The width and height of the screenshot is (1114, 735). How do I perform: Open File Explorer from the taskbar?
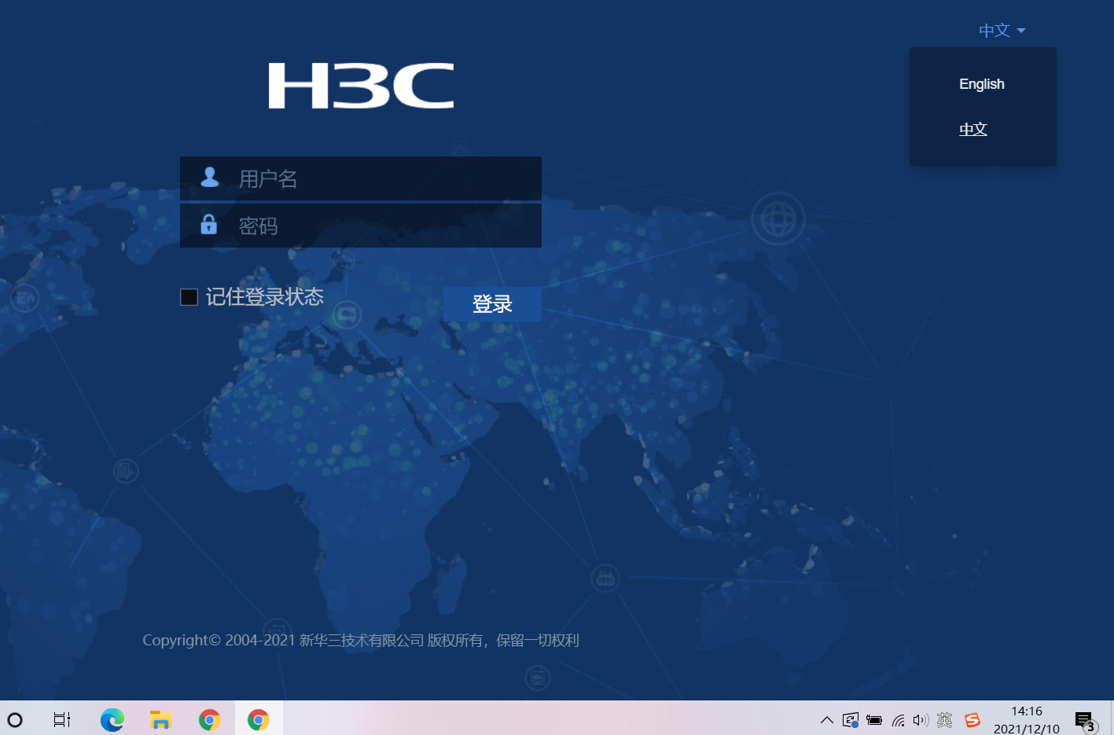tap(161, 719)
